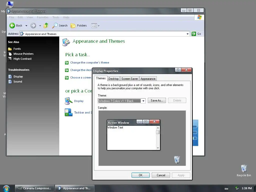Image resolution: width=256 pixels, height=192 pixels.
Task: Open Fonts folder icon in See Also
Action: [10, 49]
